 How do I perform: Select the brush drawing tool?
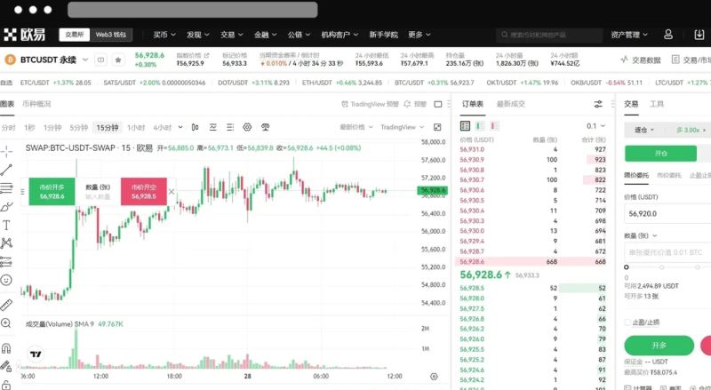[x=6, y=207]
